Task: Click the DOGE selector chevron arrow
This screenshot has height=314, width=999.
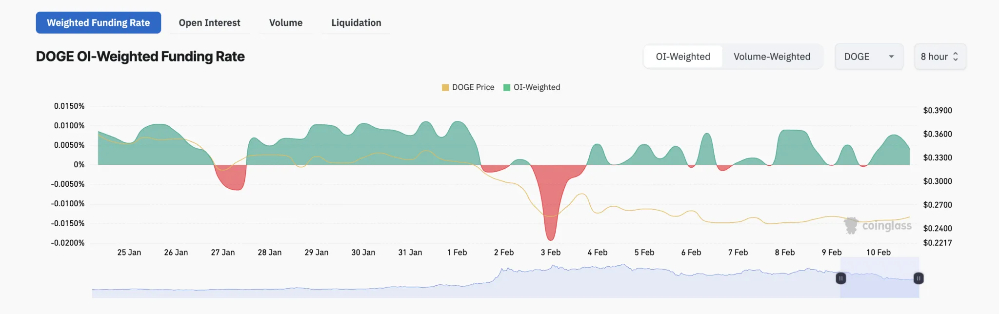Action: click(x=891, y=57)
